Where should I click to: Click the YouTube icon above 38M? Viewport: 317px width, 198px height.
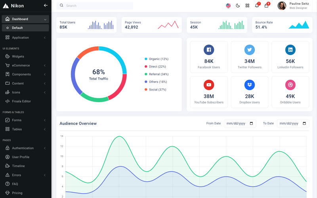coord(209,85)
